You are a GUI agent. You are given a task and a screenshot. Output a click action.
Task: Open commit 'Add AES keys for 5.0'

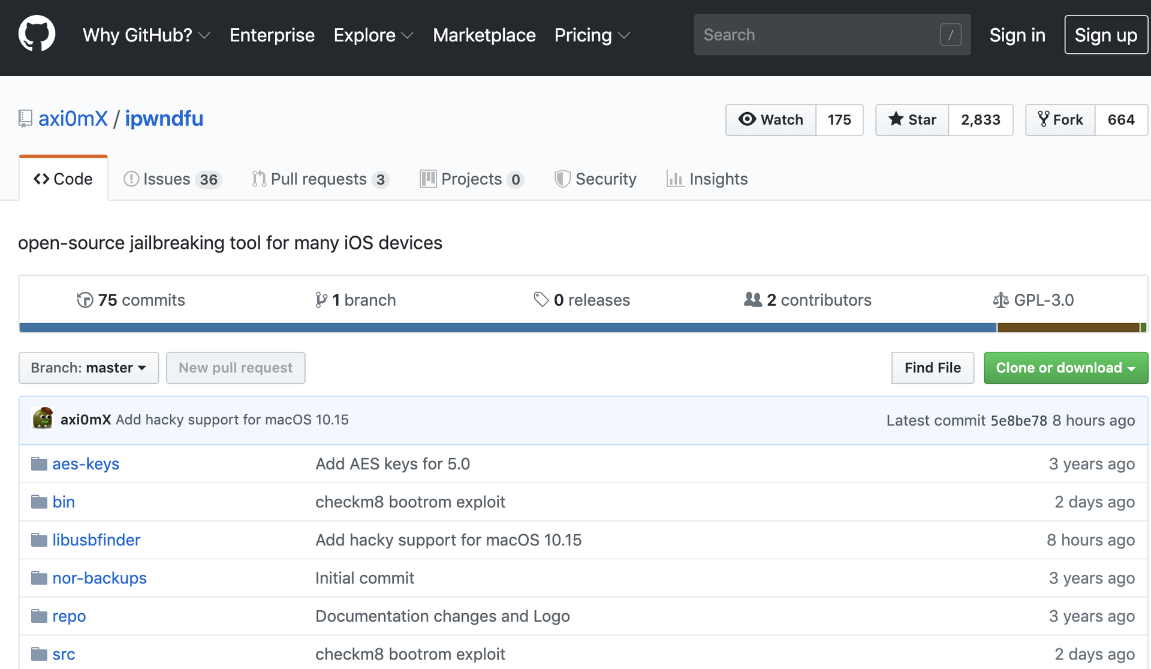(393, 464)
